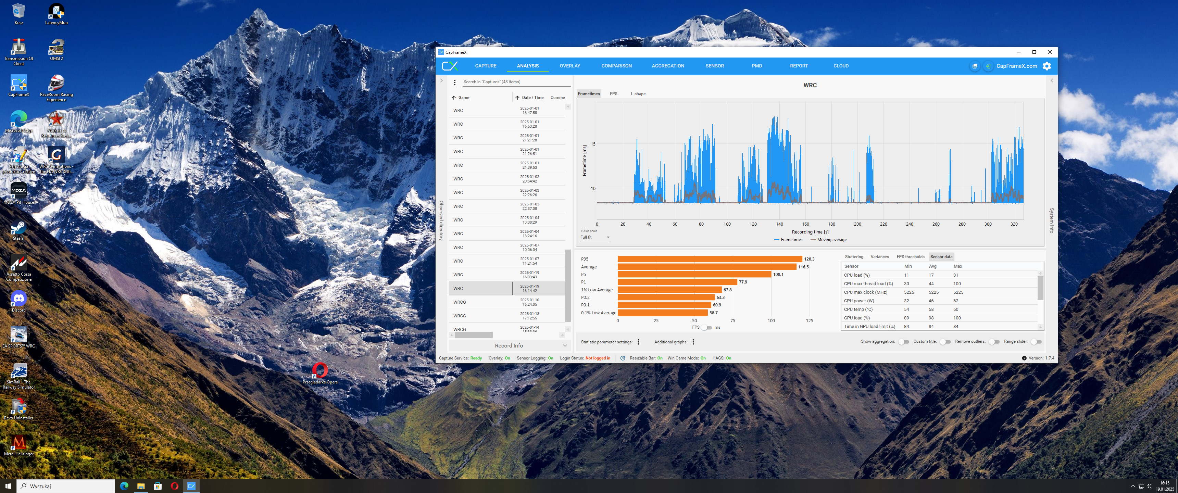This screenshot has width=1178, height=493.
Task: Open settings via the gear icon
Action: coord(1046,66)
